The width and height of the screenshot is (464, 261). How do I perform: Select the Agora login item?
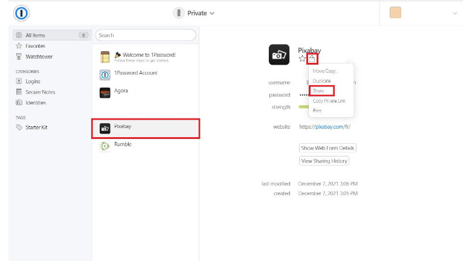[146, 92]
